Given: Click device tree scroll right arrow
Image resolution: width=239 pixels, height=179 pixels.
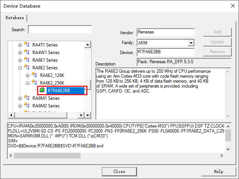Looking at the screenshot, I should tap(81, 115).
